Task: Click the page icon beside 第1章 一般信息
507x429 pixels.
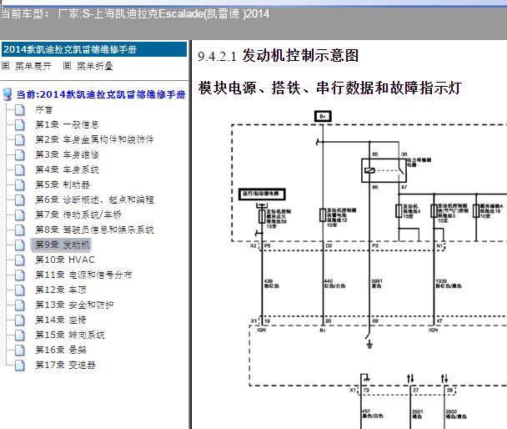Action: click(20, 124)
